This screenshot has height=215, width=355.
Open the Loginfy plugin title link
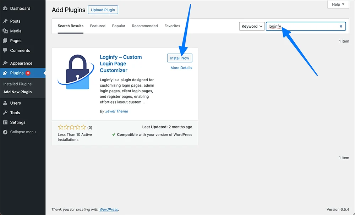pyautogui.click(x=121, y=64)
